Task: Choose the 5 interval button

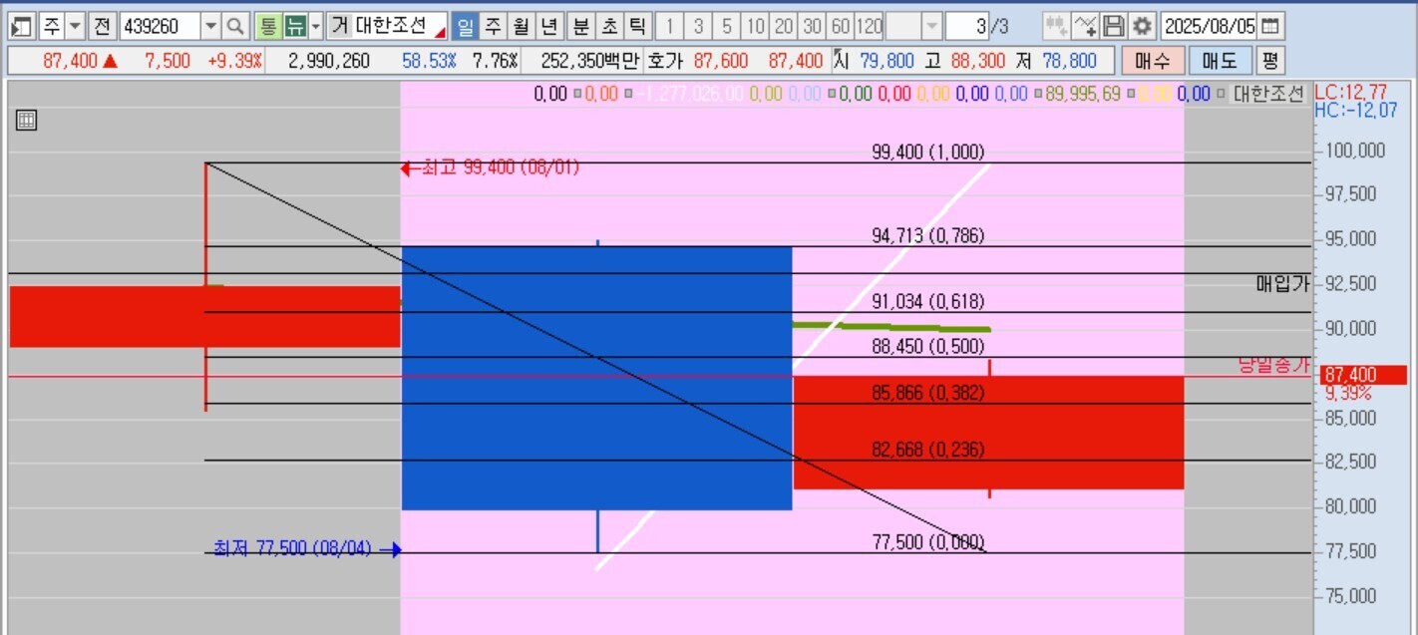Action: tap(727, 26)
